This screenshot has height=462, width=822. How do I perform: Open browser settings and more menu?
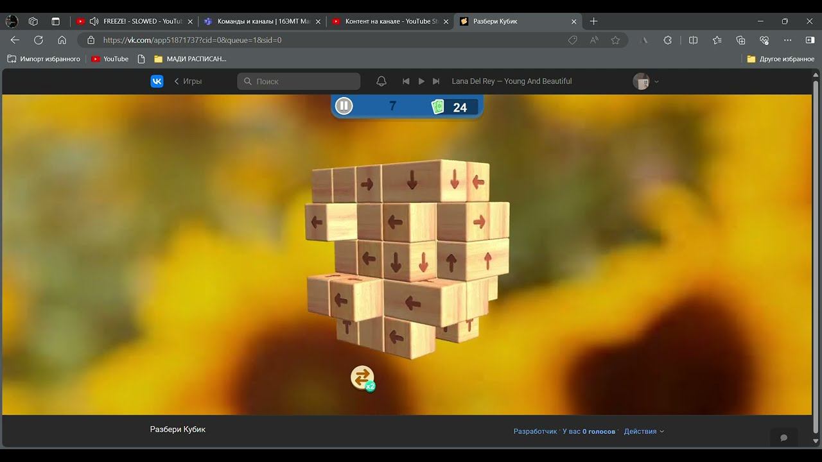coord(787,40)
